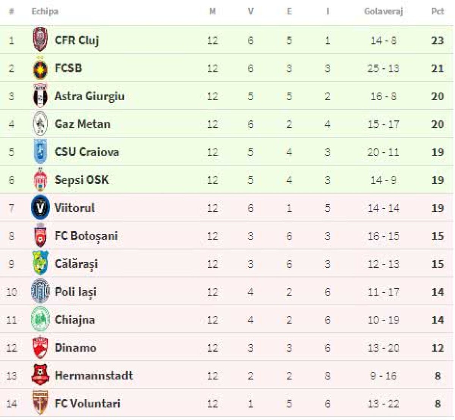Click the Gaz Metan club badge
This screenshot has width=455, height=420.
(40, 124)
